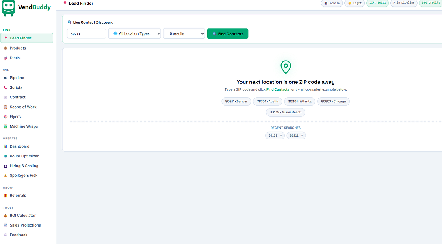Toggle the Light theme switch
Screen dimensions: 442x244
point(355,3)
